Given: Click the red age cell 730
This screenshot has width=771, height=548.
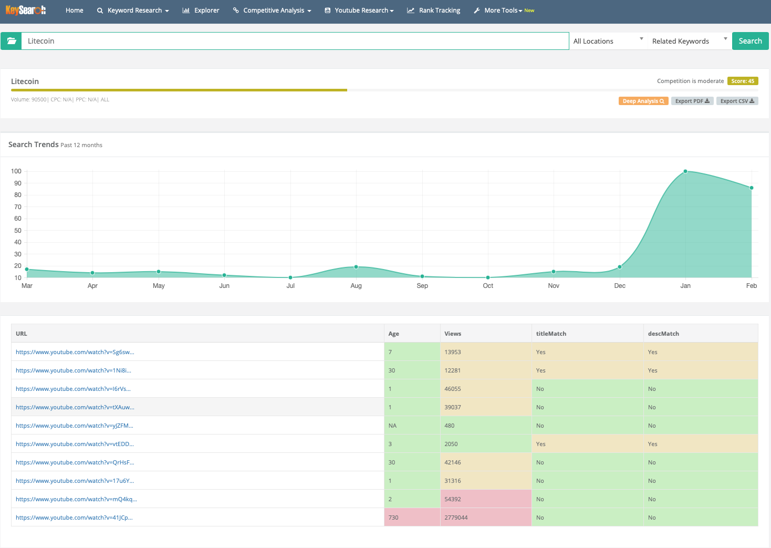Looking at the screenshot, I should [412, 518].
